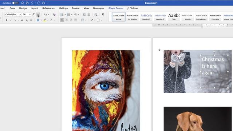Open the Home icon in title bar
Image resolution: width=233 pixels, height=131 pixels.
point(23,3)
